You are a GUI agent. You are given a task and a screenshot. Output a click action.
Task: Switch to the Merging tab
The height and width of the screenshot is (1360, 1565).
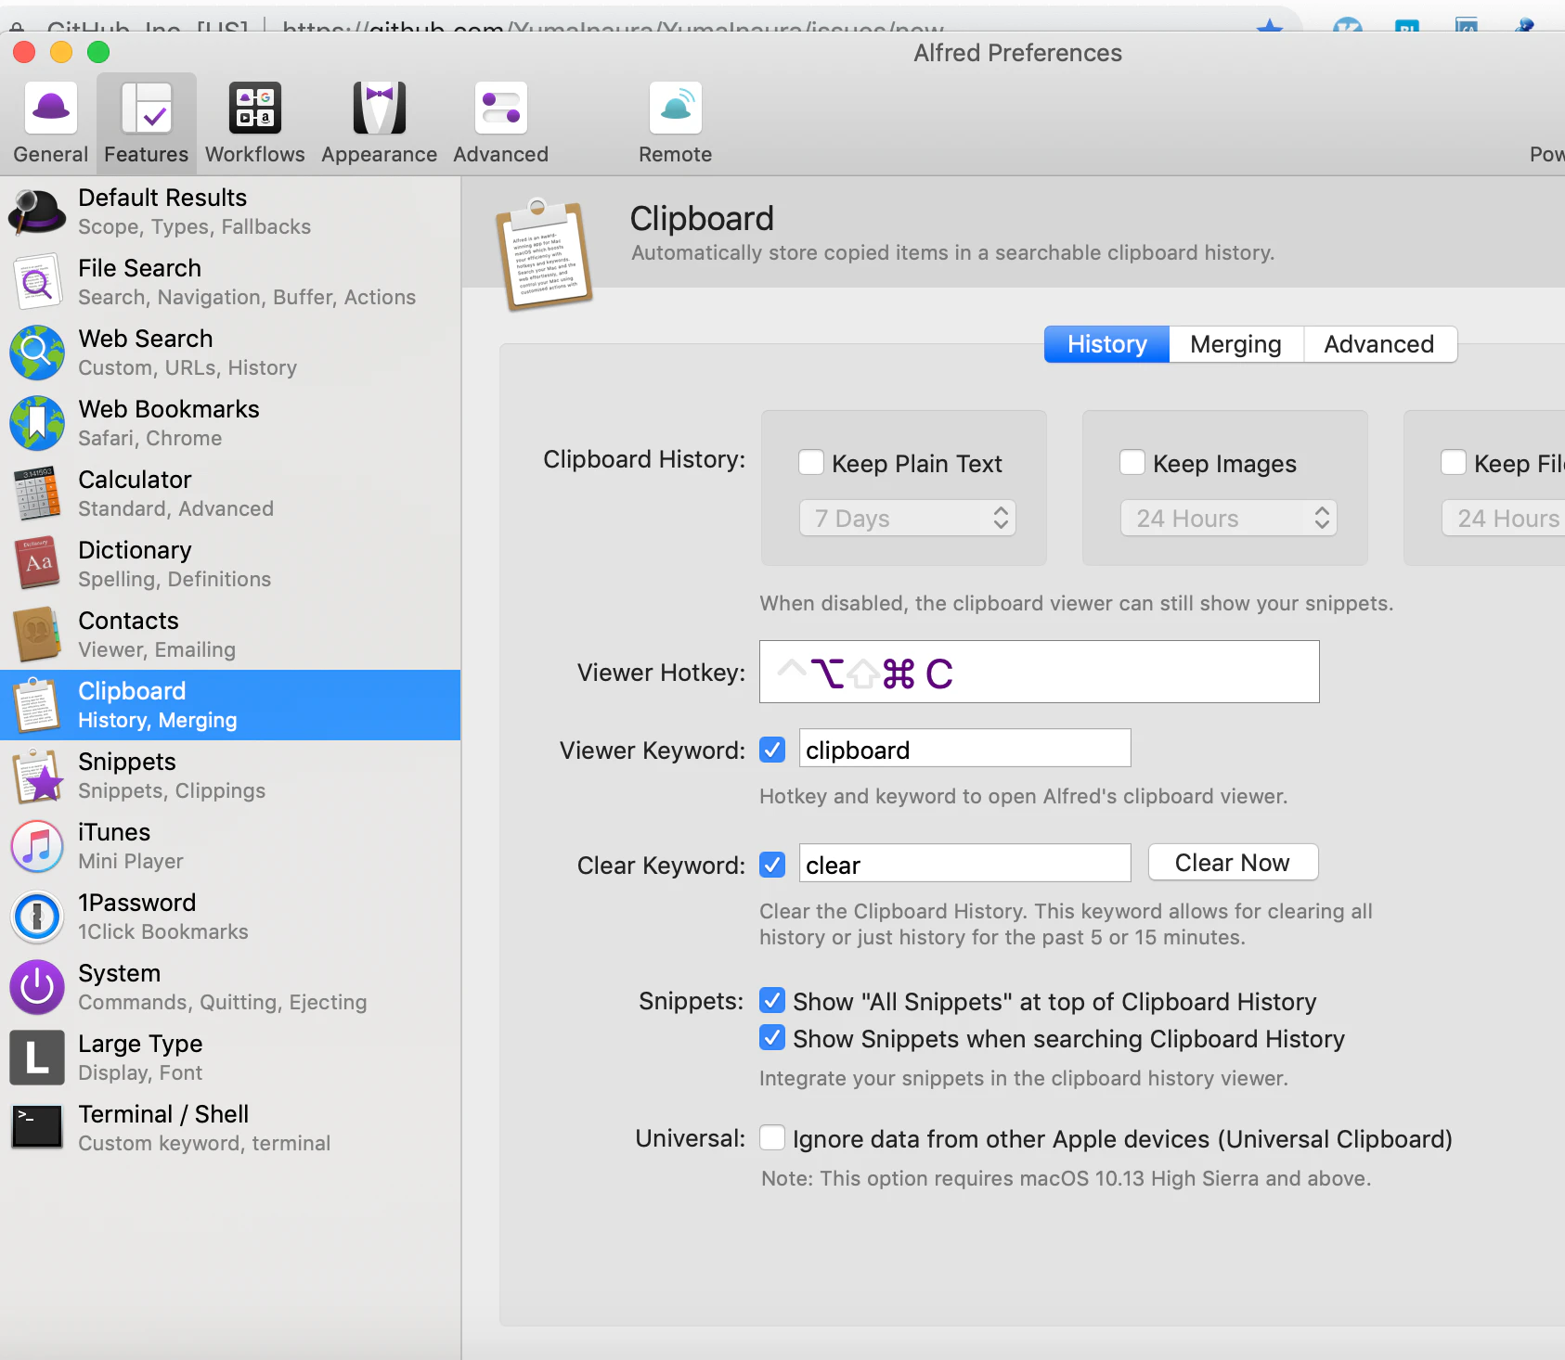(x=1236, y=344)
